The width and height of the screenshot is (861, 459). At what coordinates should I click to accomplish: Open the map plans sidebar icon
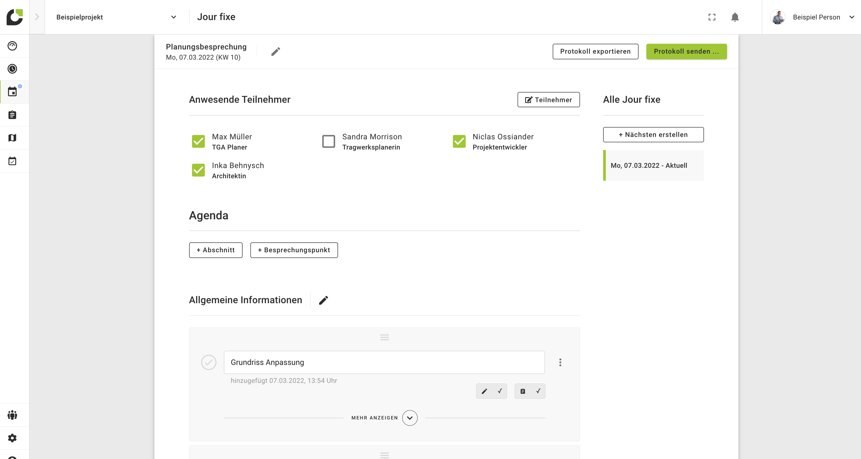[x=12, y=138]
